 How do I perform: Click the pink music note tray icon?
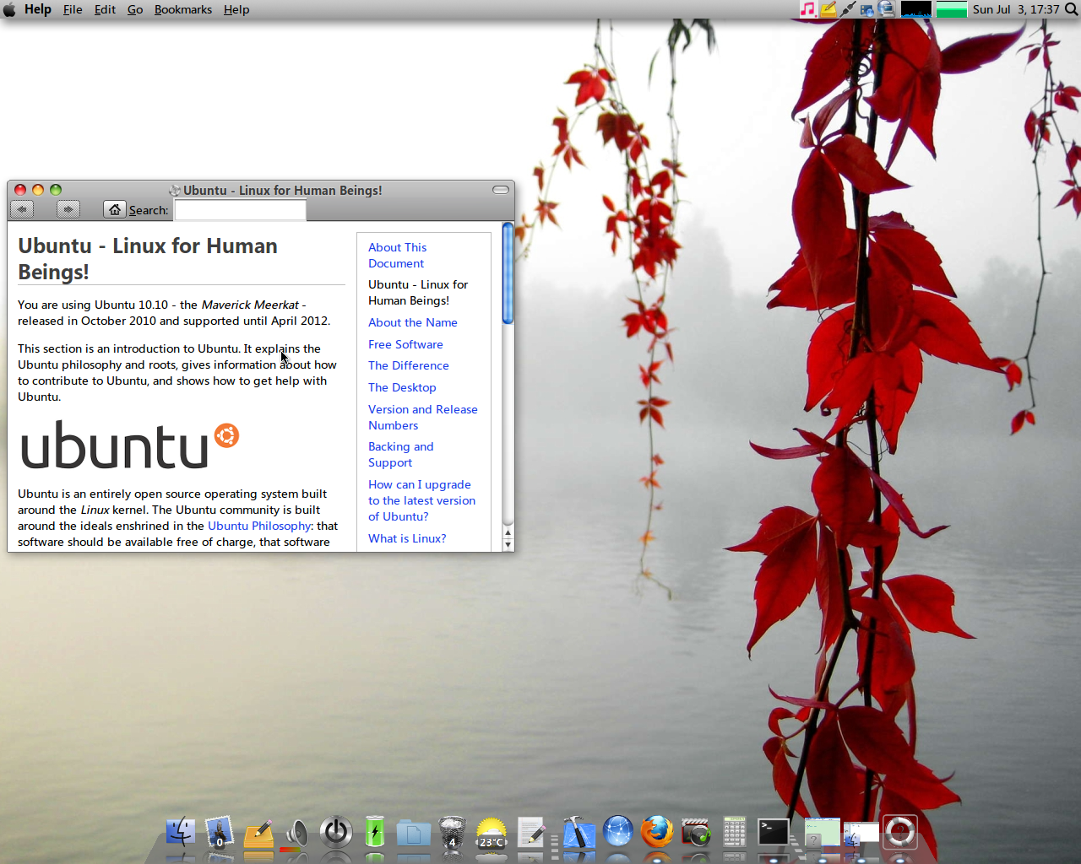coord(808,9)
